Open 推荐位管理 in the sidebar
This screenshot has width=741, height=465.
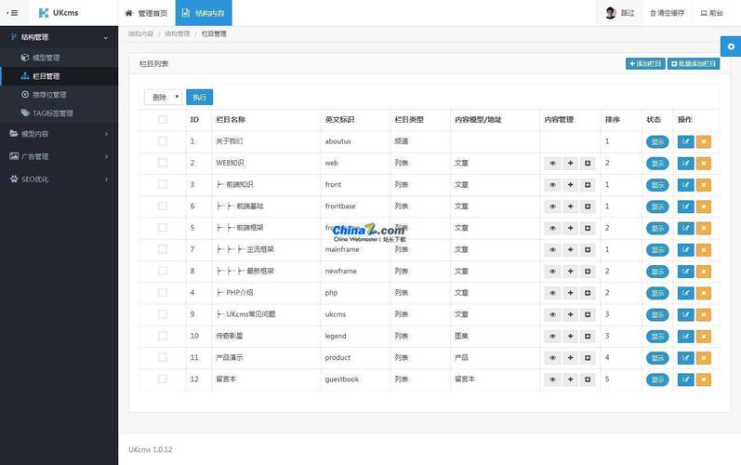[x=60, y=95]
